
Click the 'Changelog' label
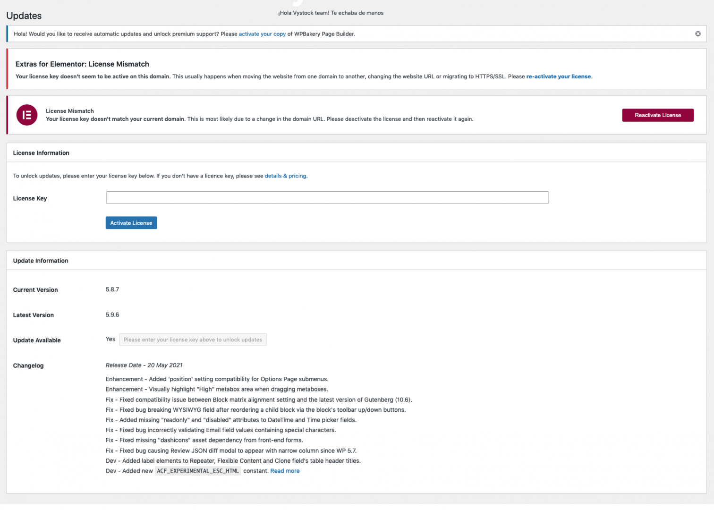(x=28, y=366)
